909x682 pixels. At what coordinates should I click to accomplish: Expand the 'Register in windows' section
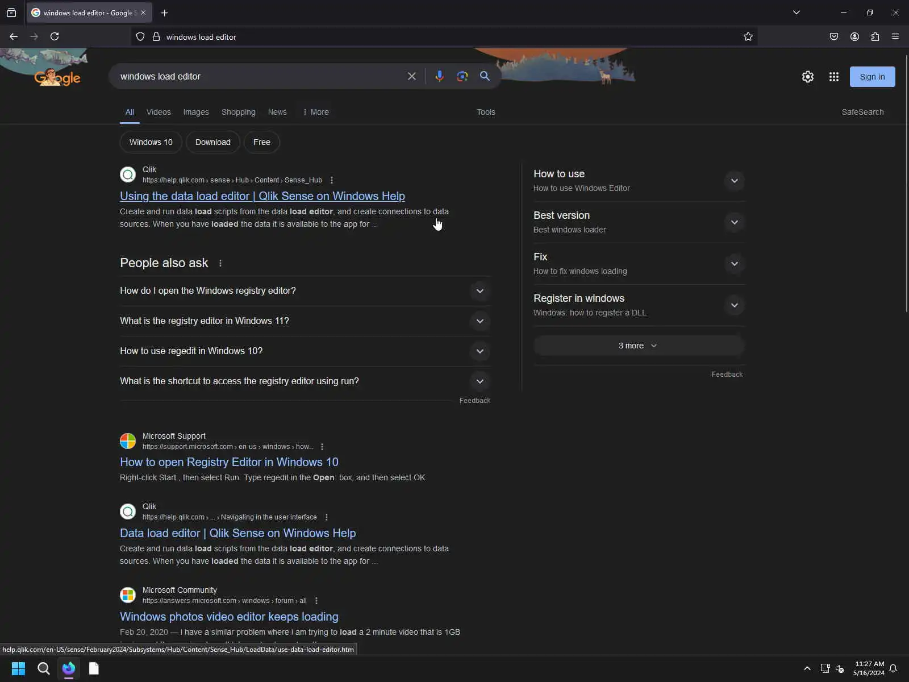pos(639,305)
